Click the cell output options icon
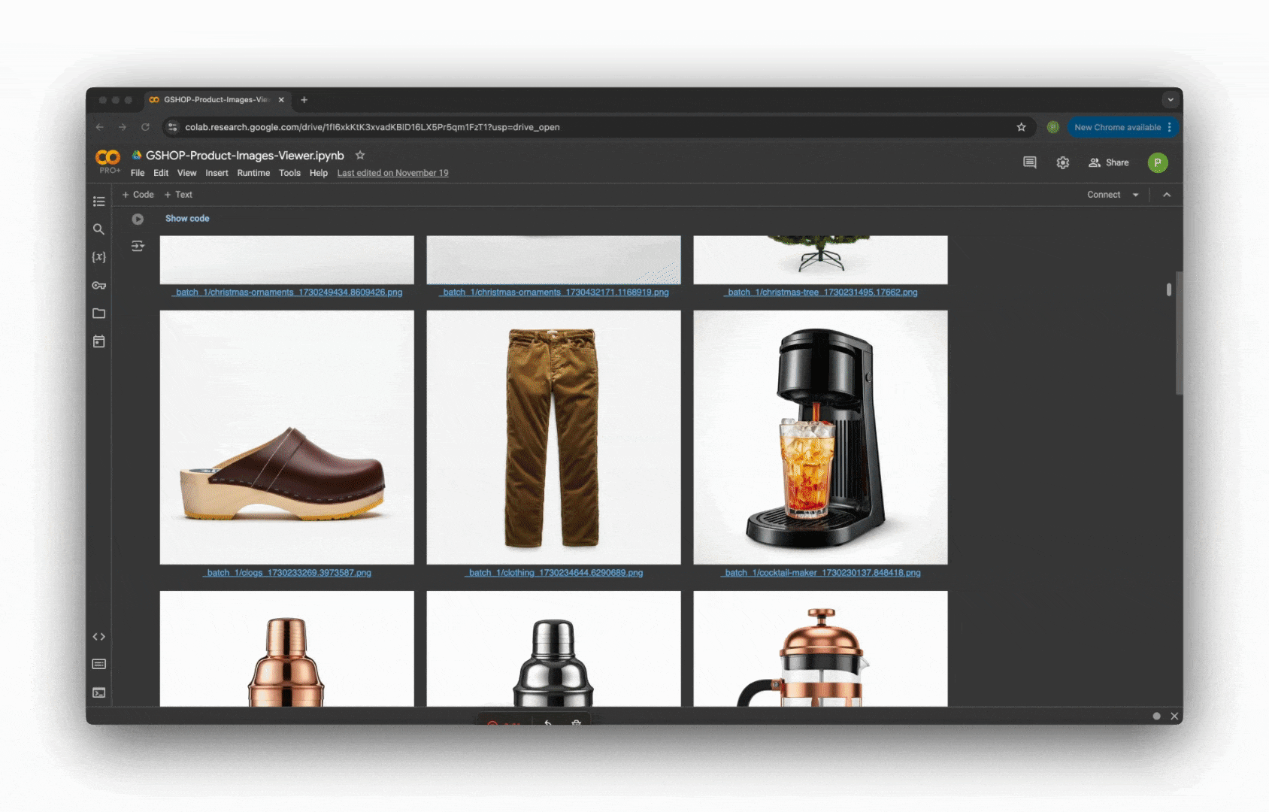The width and height of the screenshot is (1269, 812). 138,246
